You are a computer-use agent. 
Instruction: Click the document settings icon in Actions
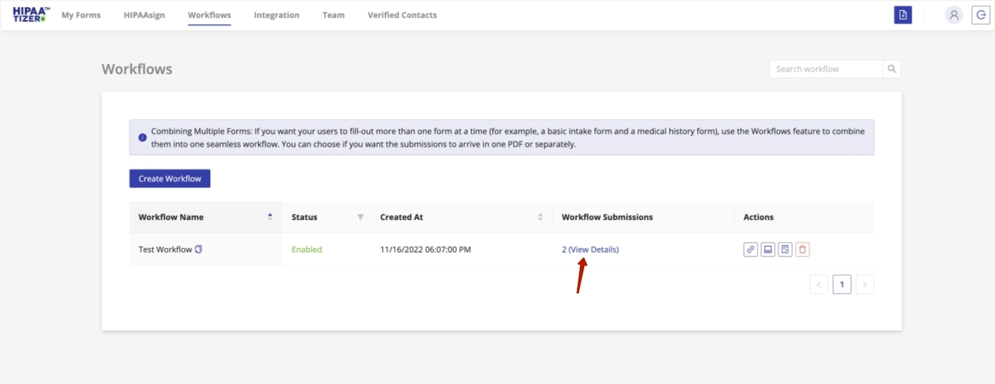786,250
